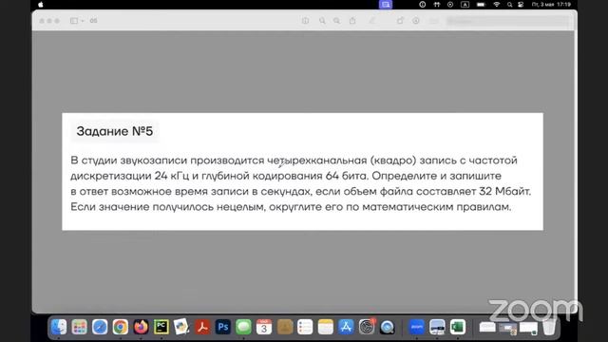Click the Share icon in Preview toolbar
The image size is (608, 342).
[352, 21]
